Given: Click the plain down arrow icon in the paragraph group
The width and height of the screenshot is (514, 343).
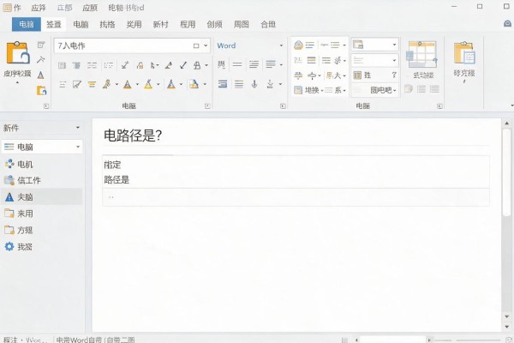Looking at the screenshot, I should pyautogui.click(x=254, y=84).
